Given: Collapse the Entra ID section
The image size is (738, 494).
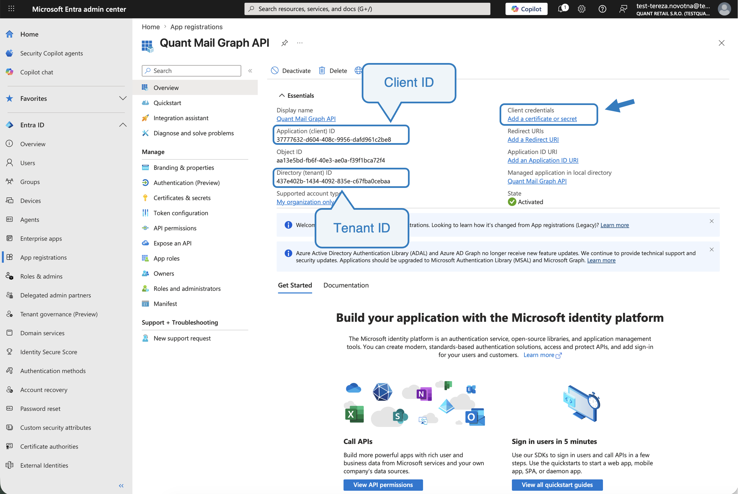Looking at the screenshot, I should pos(123,125).
